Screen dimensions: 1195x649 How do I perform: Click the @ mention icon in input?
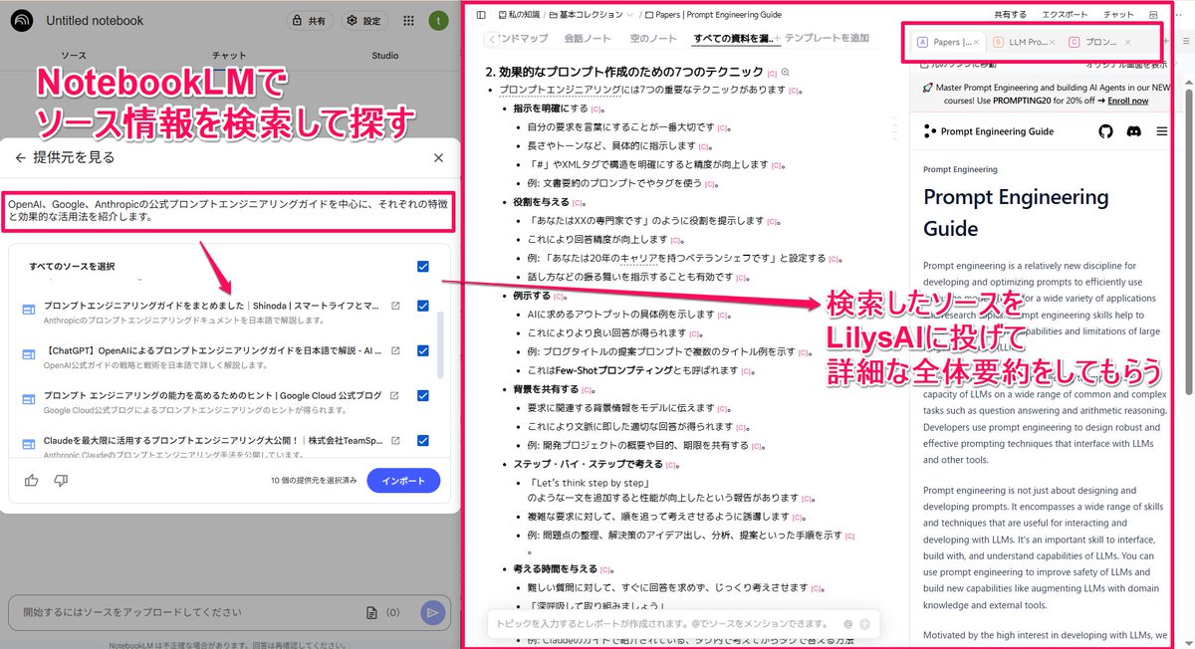(847, 624)
